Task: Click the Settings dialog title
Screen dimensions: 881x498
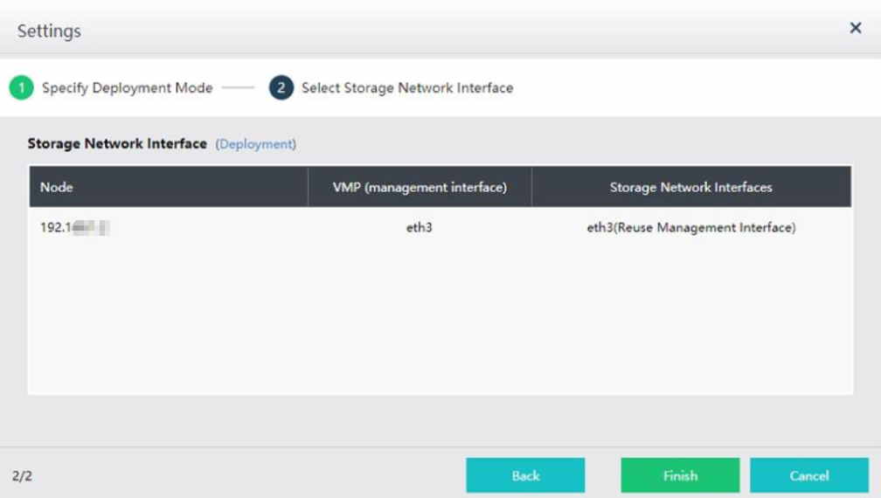Action: [x=49, y=31]
